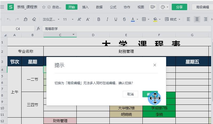Viewport: 213px width, 124px height.
Task: Select the format painter icon
Action: (26, 19)
